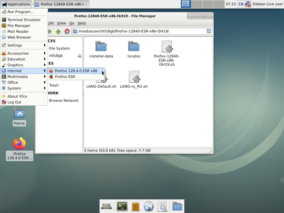
Task: Click Show Desktop icon in dock
Action: (x=106, y=206)
